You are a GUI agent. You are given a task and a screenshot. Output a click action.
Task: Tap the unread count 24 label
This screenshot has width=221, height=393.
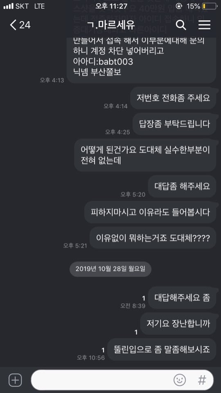pyautogui.click(x=25, y=25)
